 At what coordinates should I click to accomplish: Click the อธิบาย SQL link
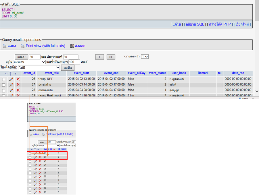point(195,24)
